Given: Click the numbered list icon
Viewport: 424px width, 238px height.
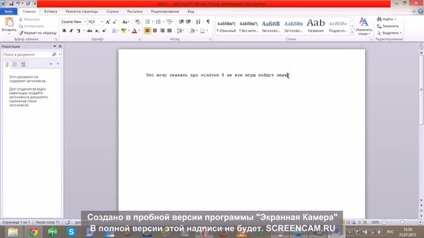Looking at the screenshot, I should [x=158, y=22].
